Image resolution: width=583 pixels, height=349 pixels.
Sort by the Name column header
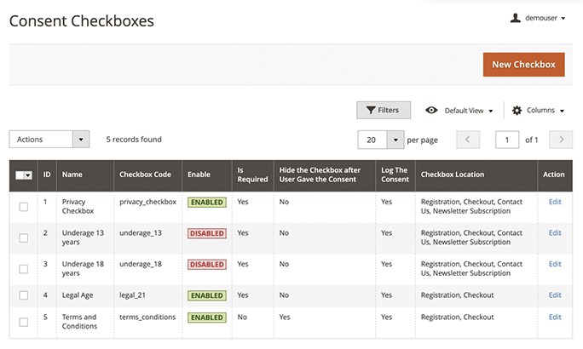72,174
